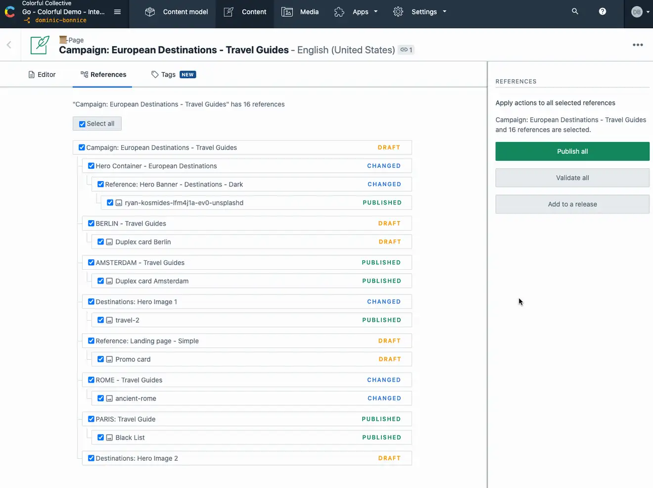
Task: Expand the Settings dropdown
Action: 420,11
